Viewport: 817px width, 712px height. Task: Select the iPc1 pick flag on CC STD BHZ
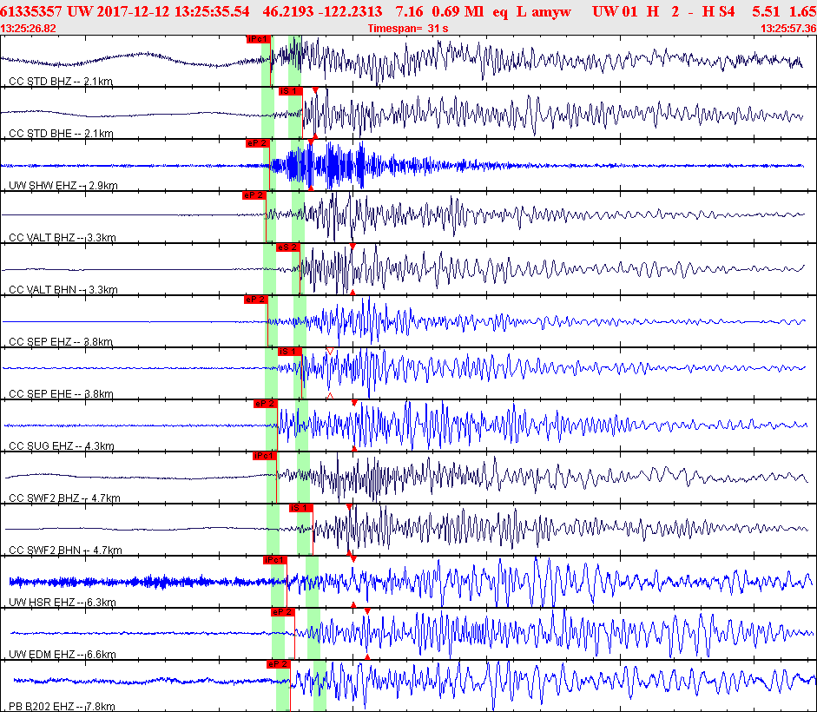(x=259, y=39)
